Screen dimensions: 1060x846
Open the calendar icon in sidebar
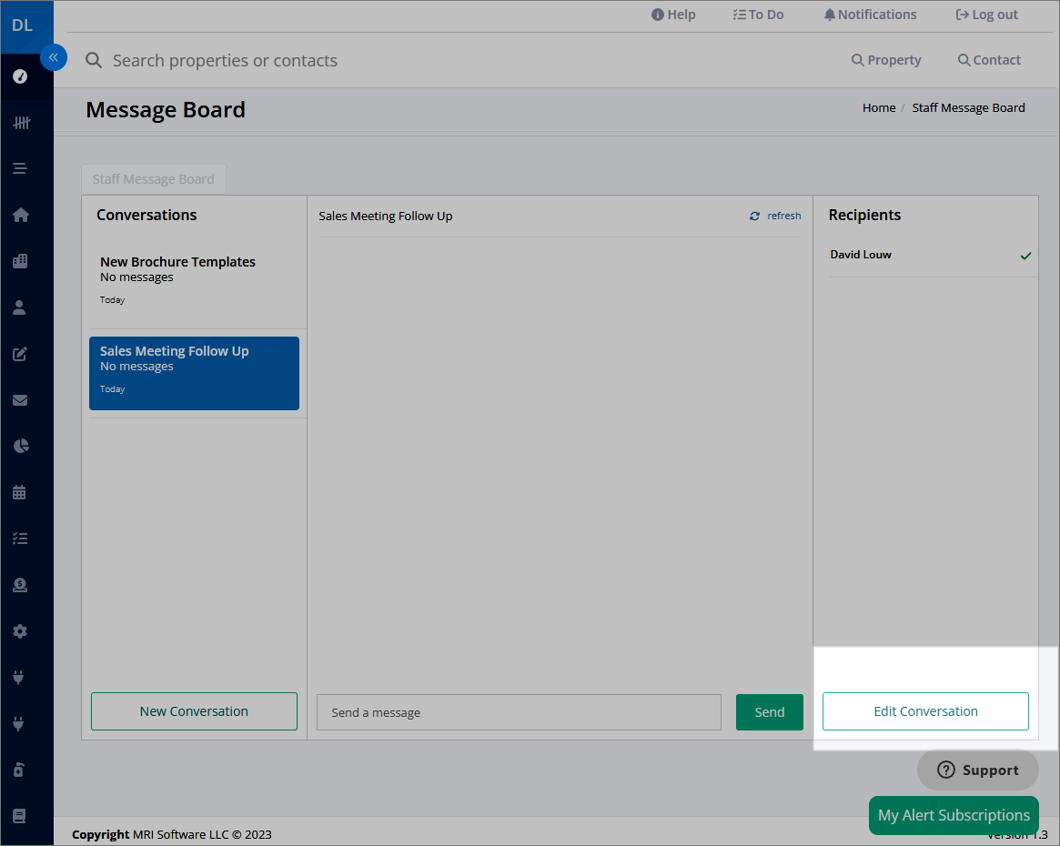click(x=20, y=493)
